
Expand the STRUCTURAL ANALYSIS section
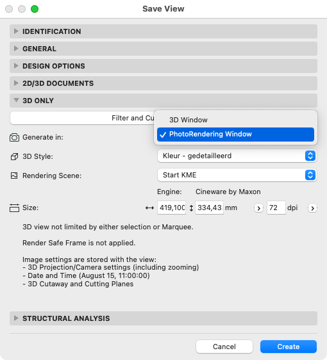pos(163,318)
